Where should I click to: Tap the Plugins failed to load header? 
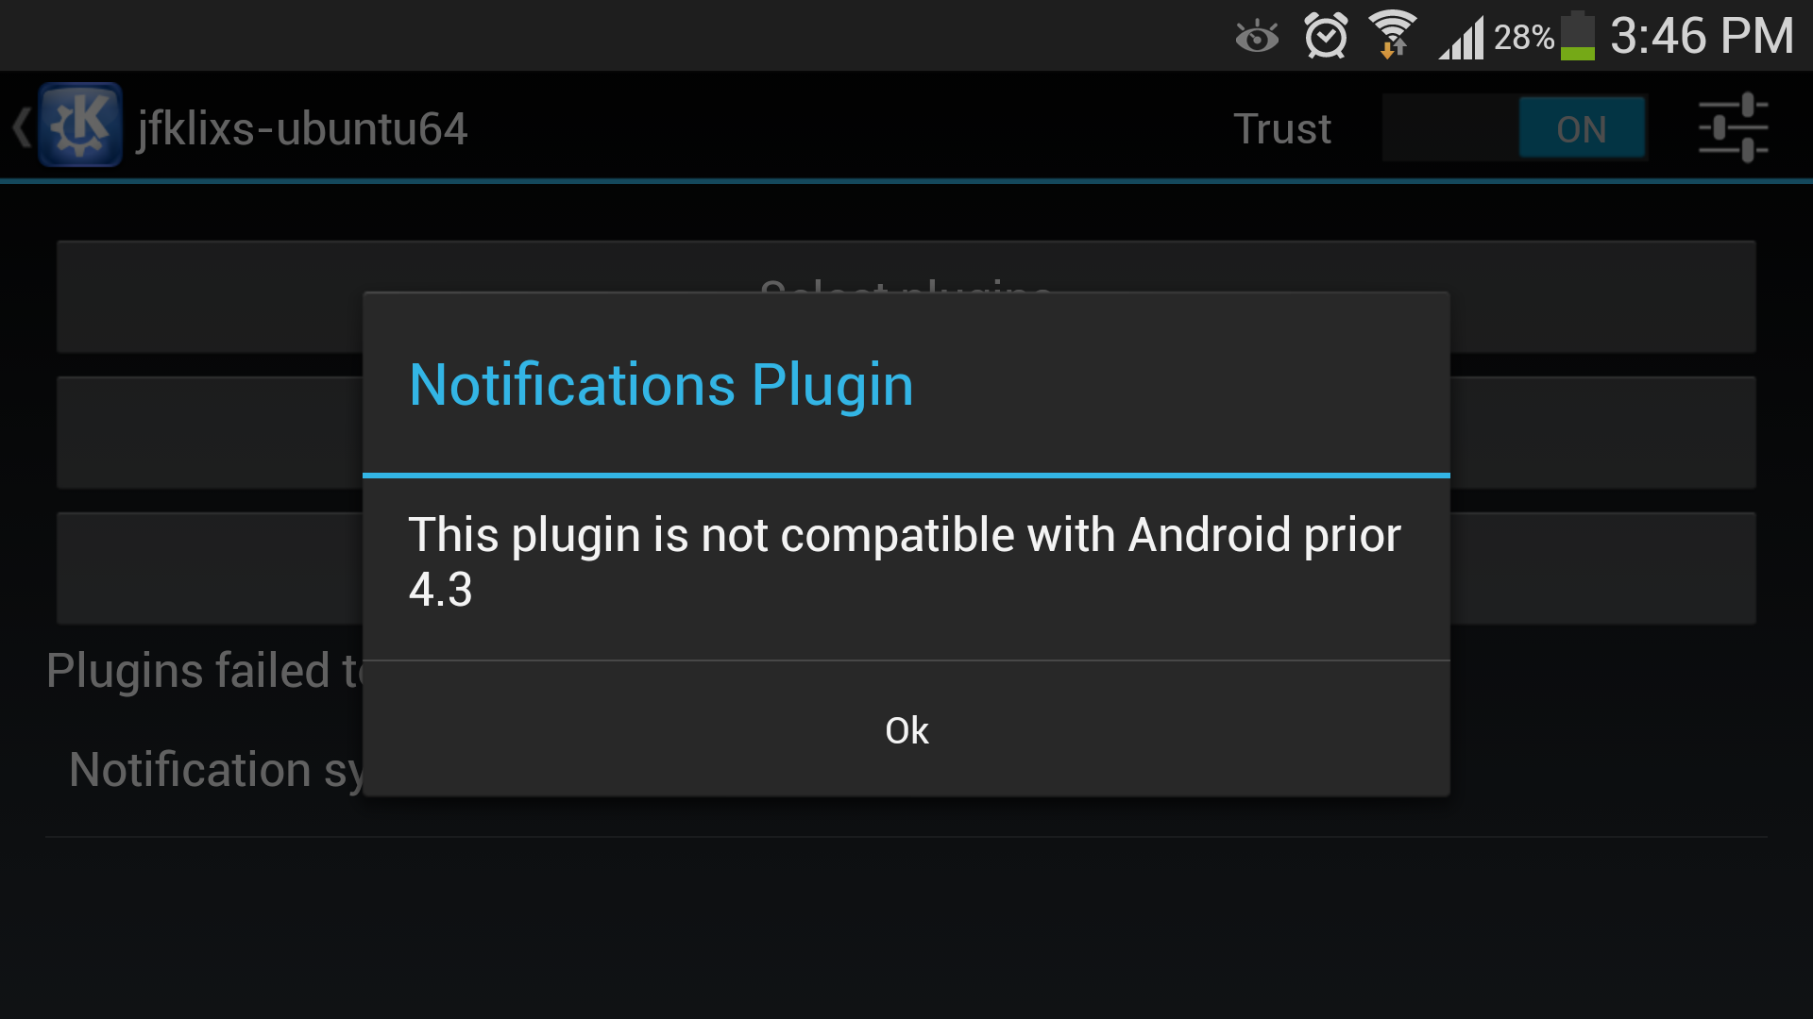(205, 671)
